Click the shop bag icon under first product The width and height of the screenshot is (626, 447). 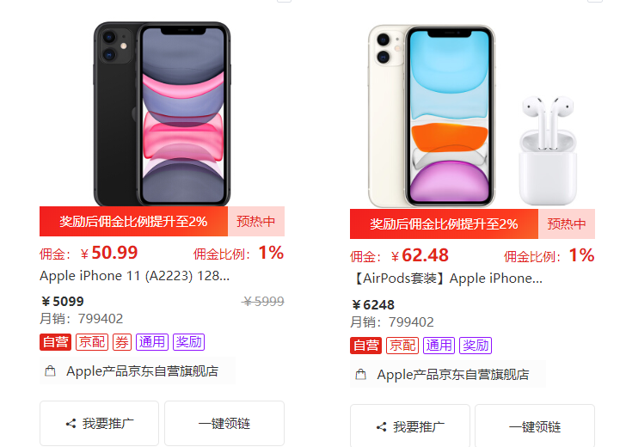point(50,371)
